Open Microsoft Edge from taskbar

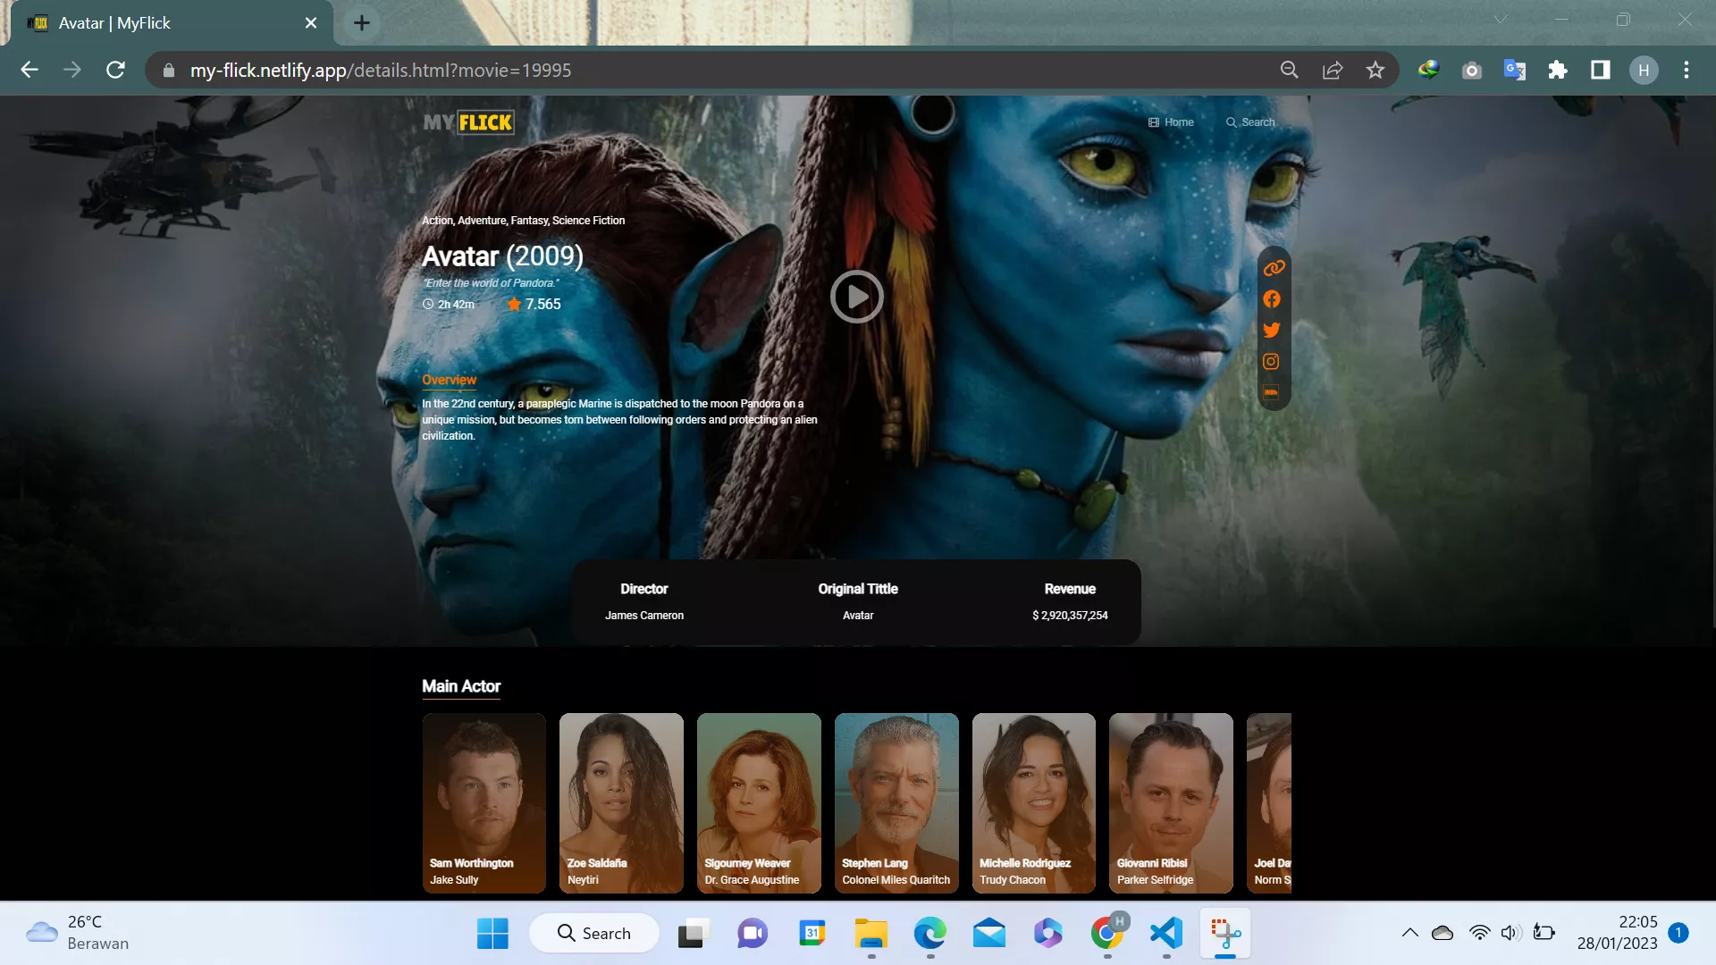pos(929,934)
